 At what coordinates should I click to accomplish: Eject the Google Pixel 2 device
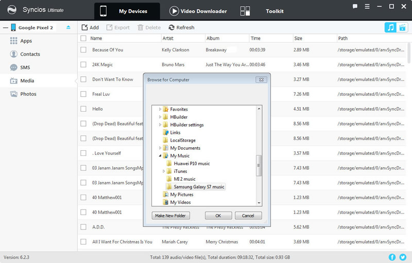[68, 27]
